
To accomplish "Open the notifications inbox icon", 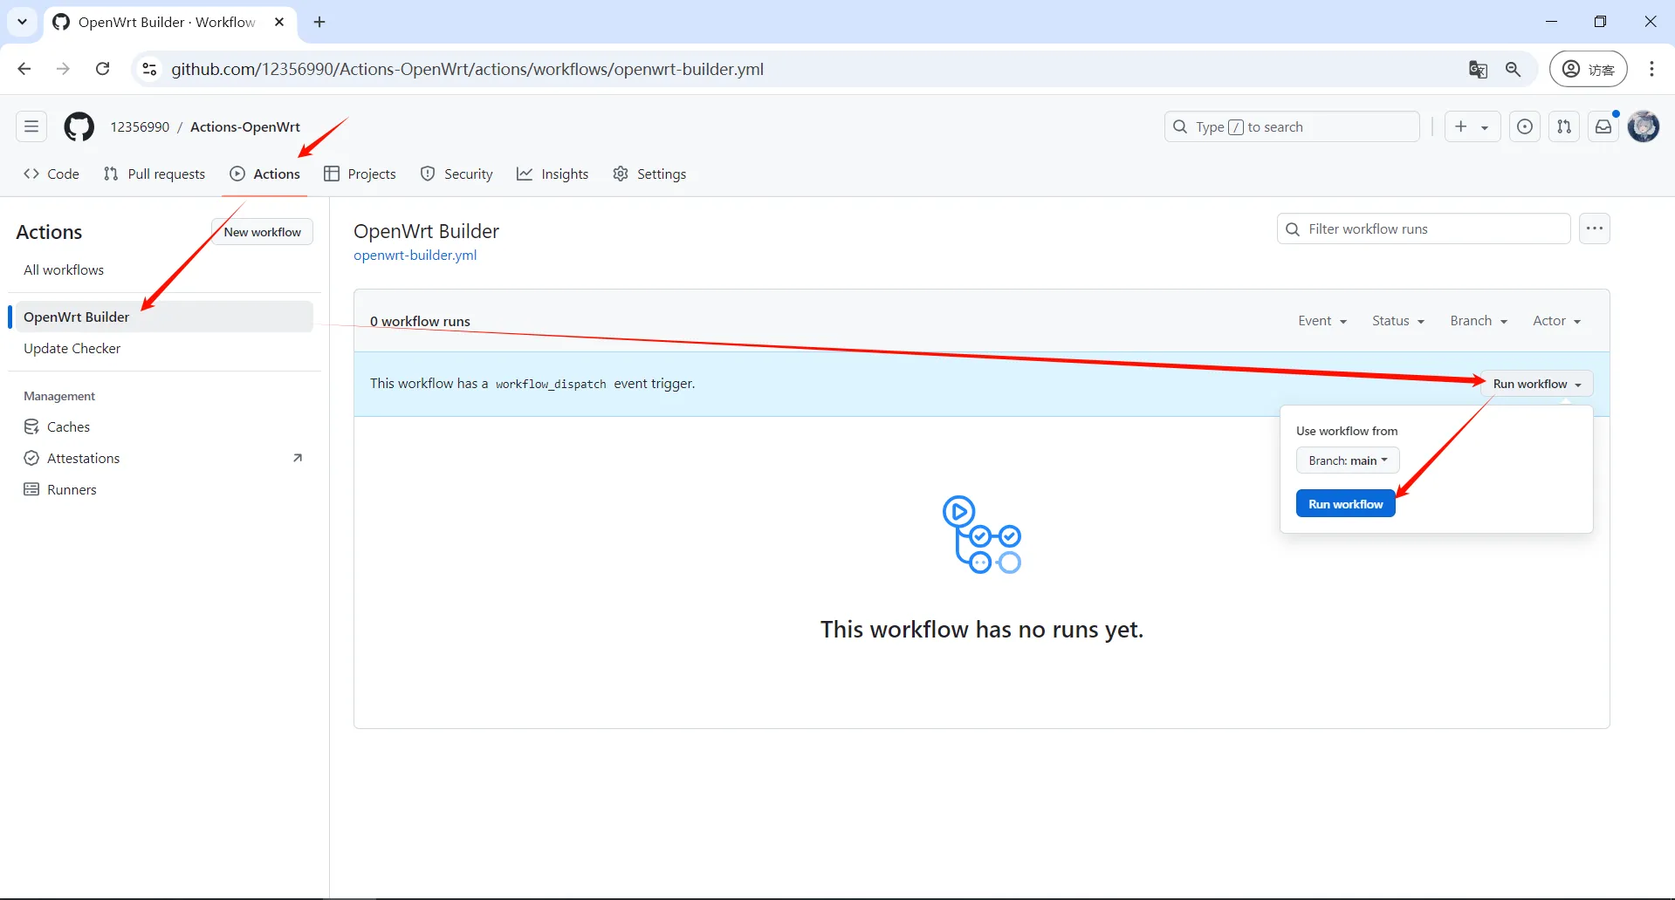I will (x=1603, y=126).
